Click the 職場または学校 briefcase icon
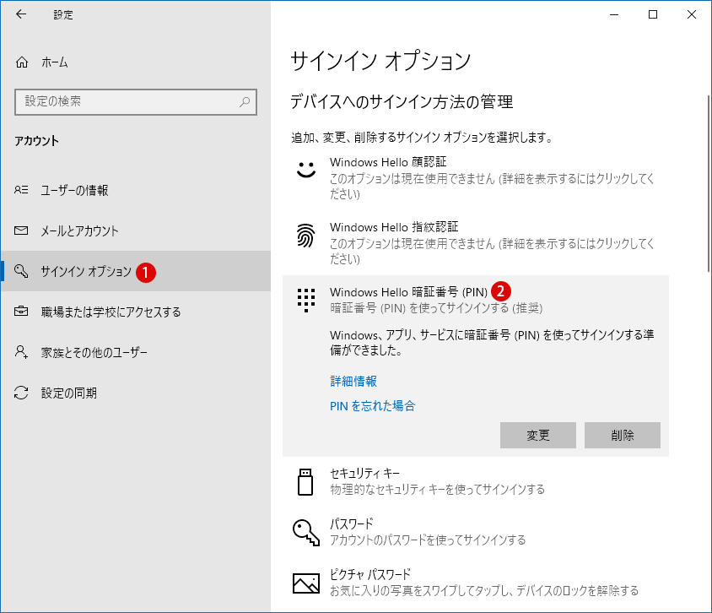 pyautogui.click(x=21, y=312)
